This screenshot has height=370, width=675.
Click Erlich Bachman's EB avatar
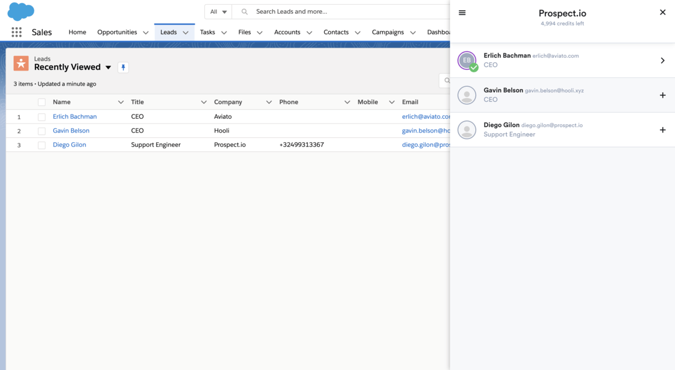click(467, 60)
